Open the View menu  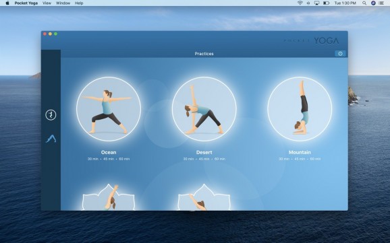click(47, 3)
